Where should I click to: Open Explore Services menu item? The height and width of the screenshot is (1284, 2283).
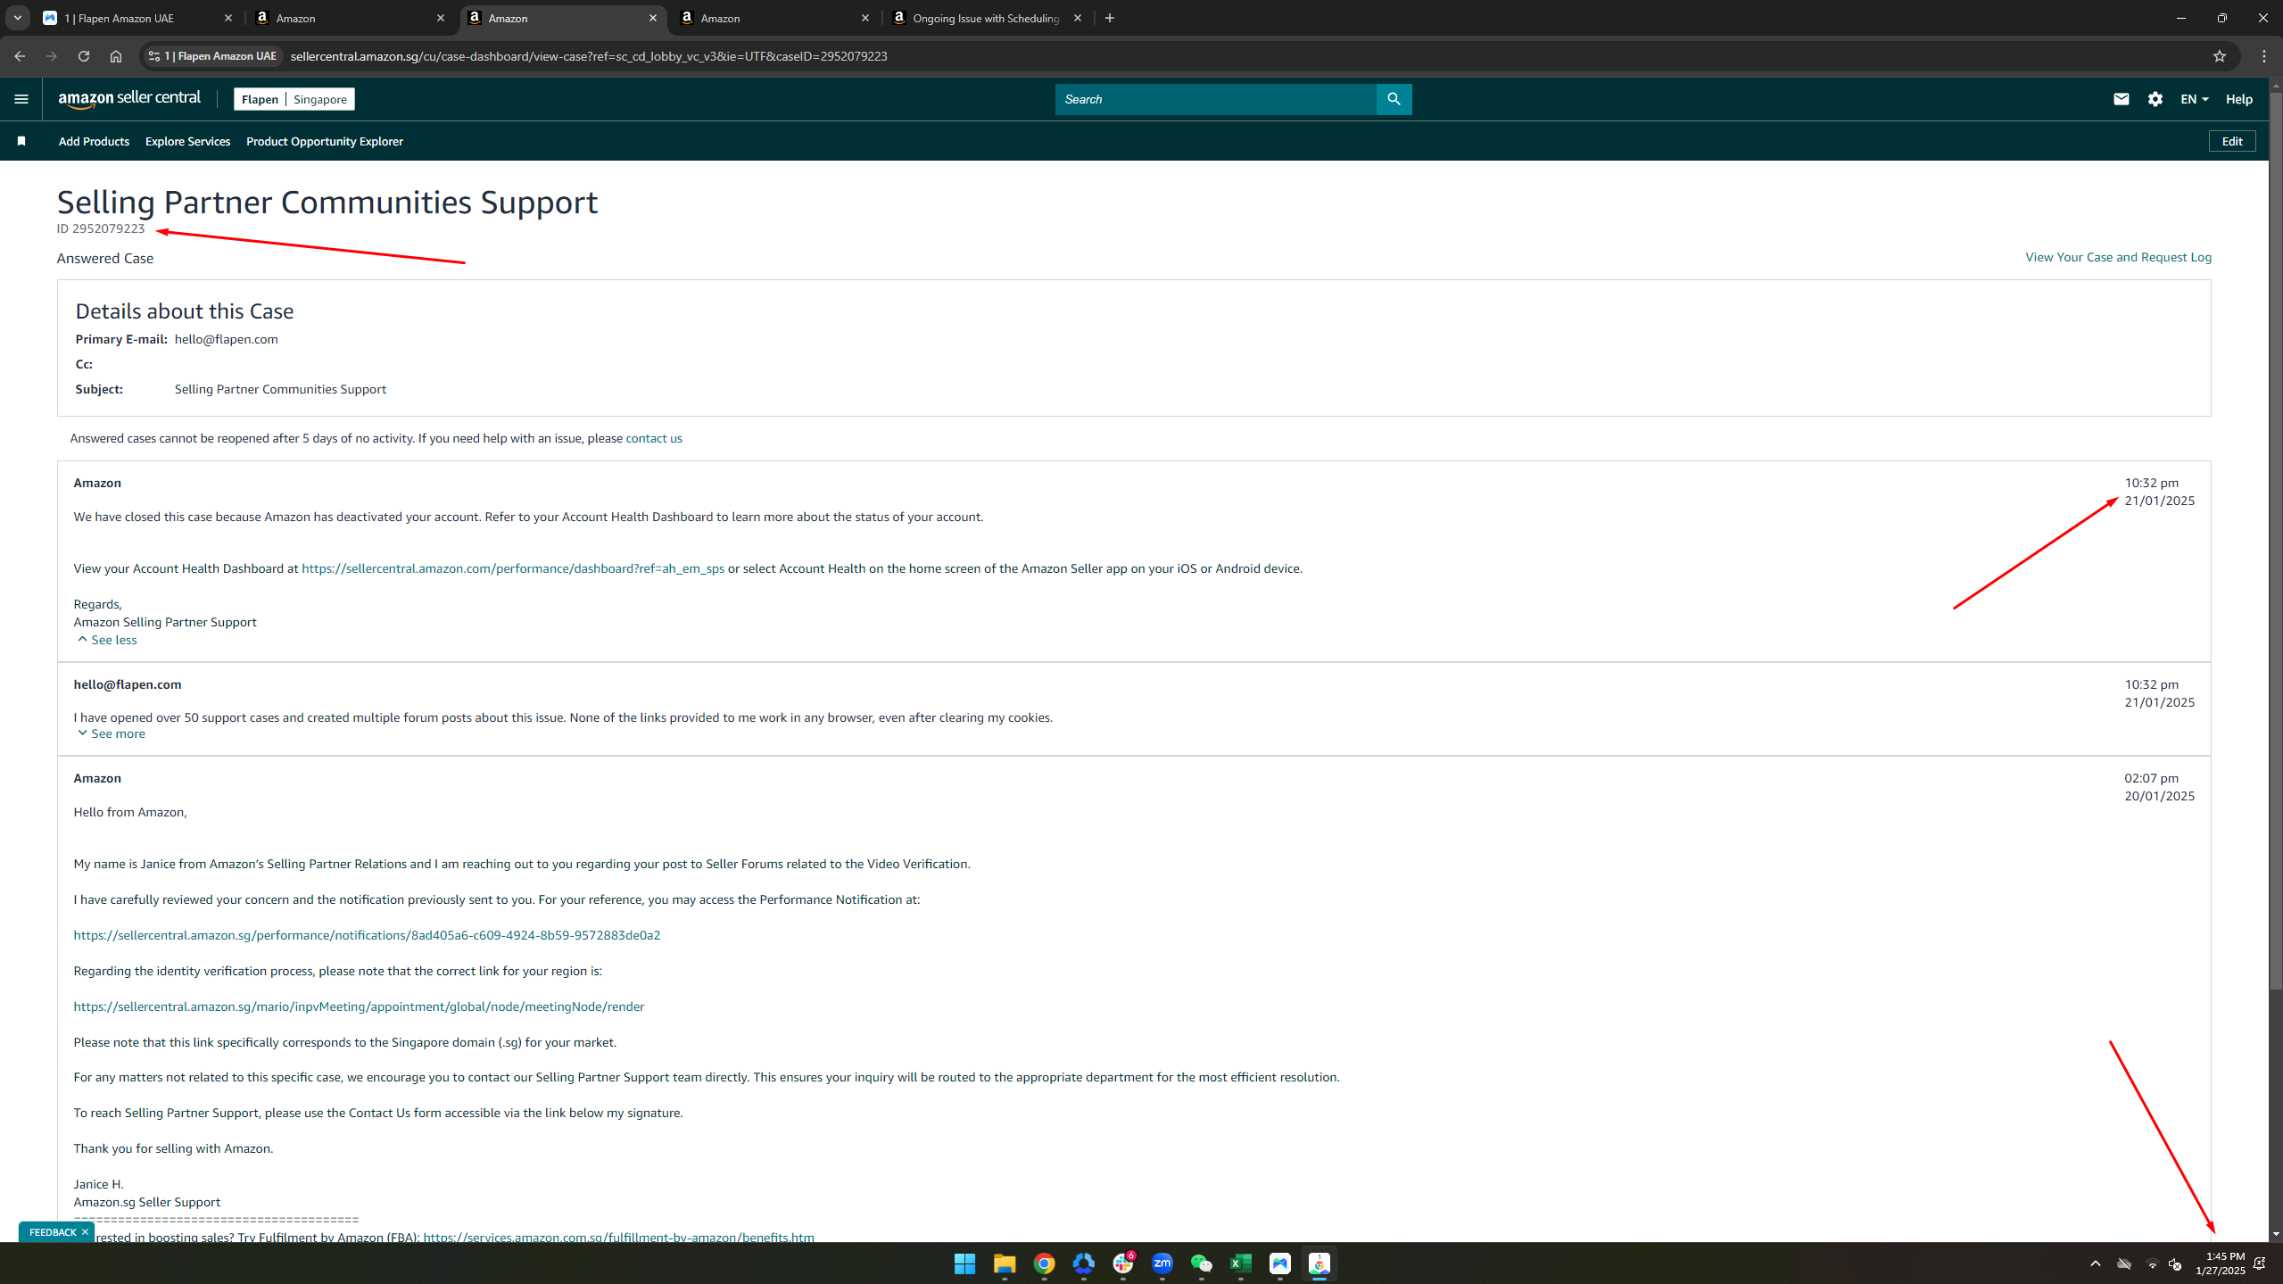click(187, 141)
